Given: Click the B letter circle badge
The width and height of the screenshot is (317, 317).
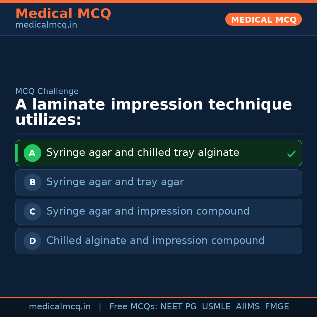Looking at the screenshot, I should (x=32, y=182).
